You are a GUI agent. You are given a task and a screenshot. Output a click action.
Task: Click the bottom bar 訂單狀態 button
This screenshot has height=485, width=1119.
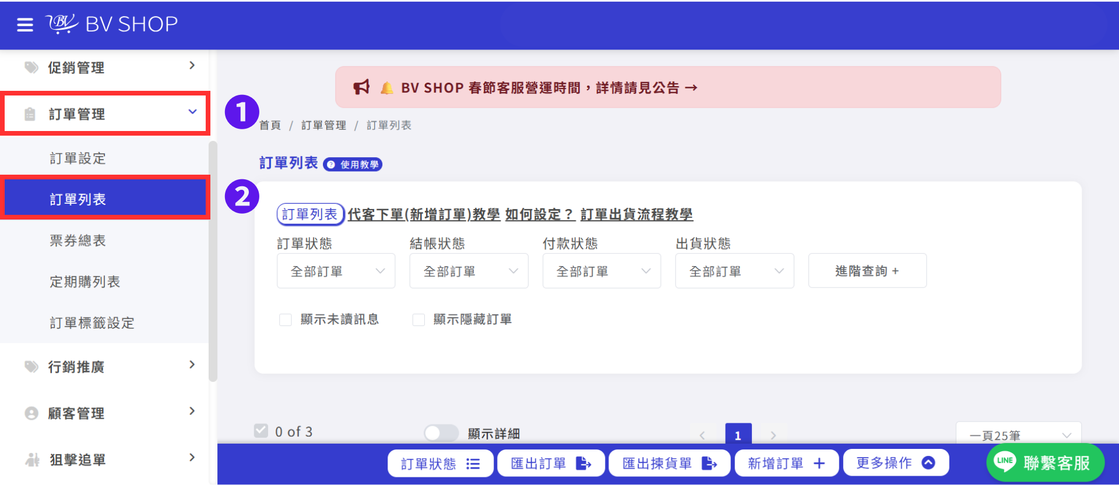441,463
